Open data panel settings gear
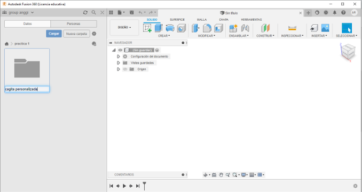Viewport: 362px width, 192px height. coord(94,34)
